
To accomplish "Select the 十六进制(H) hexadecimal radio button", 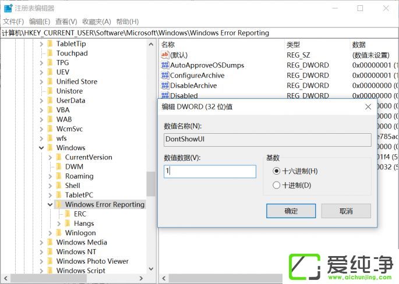I will [x=276, y=171].
